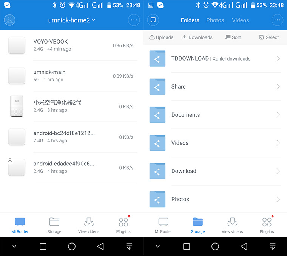Open the Photos folder icon in list
The image size is (287, 256).
157,199
